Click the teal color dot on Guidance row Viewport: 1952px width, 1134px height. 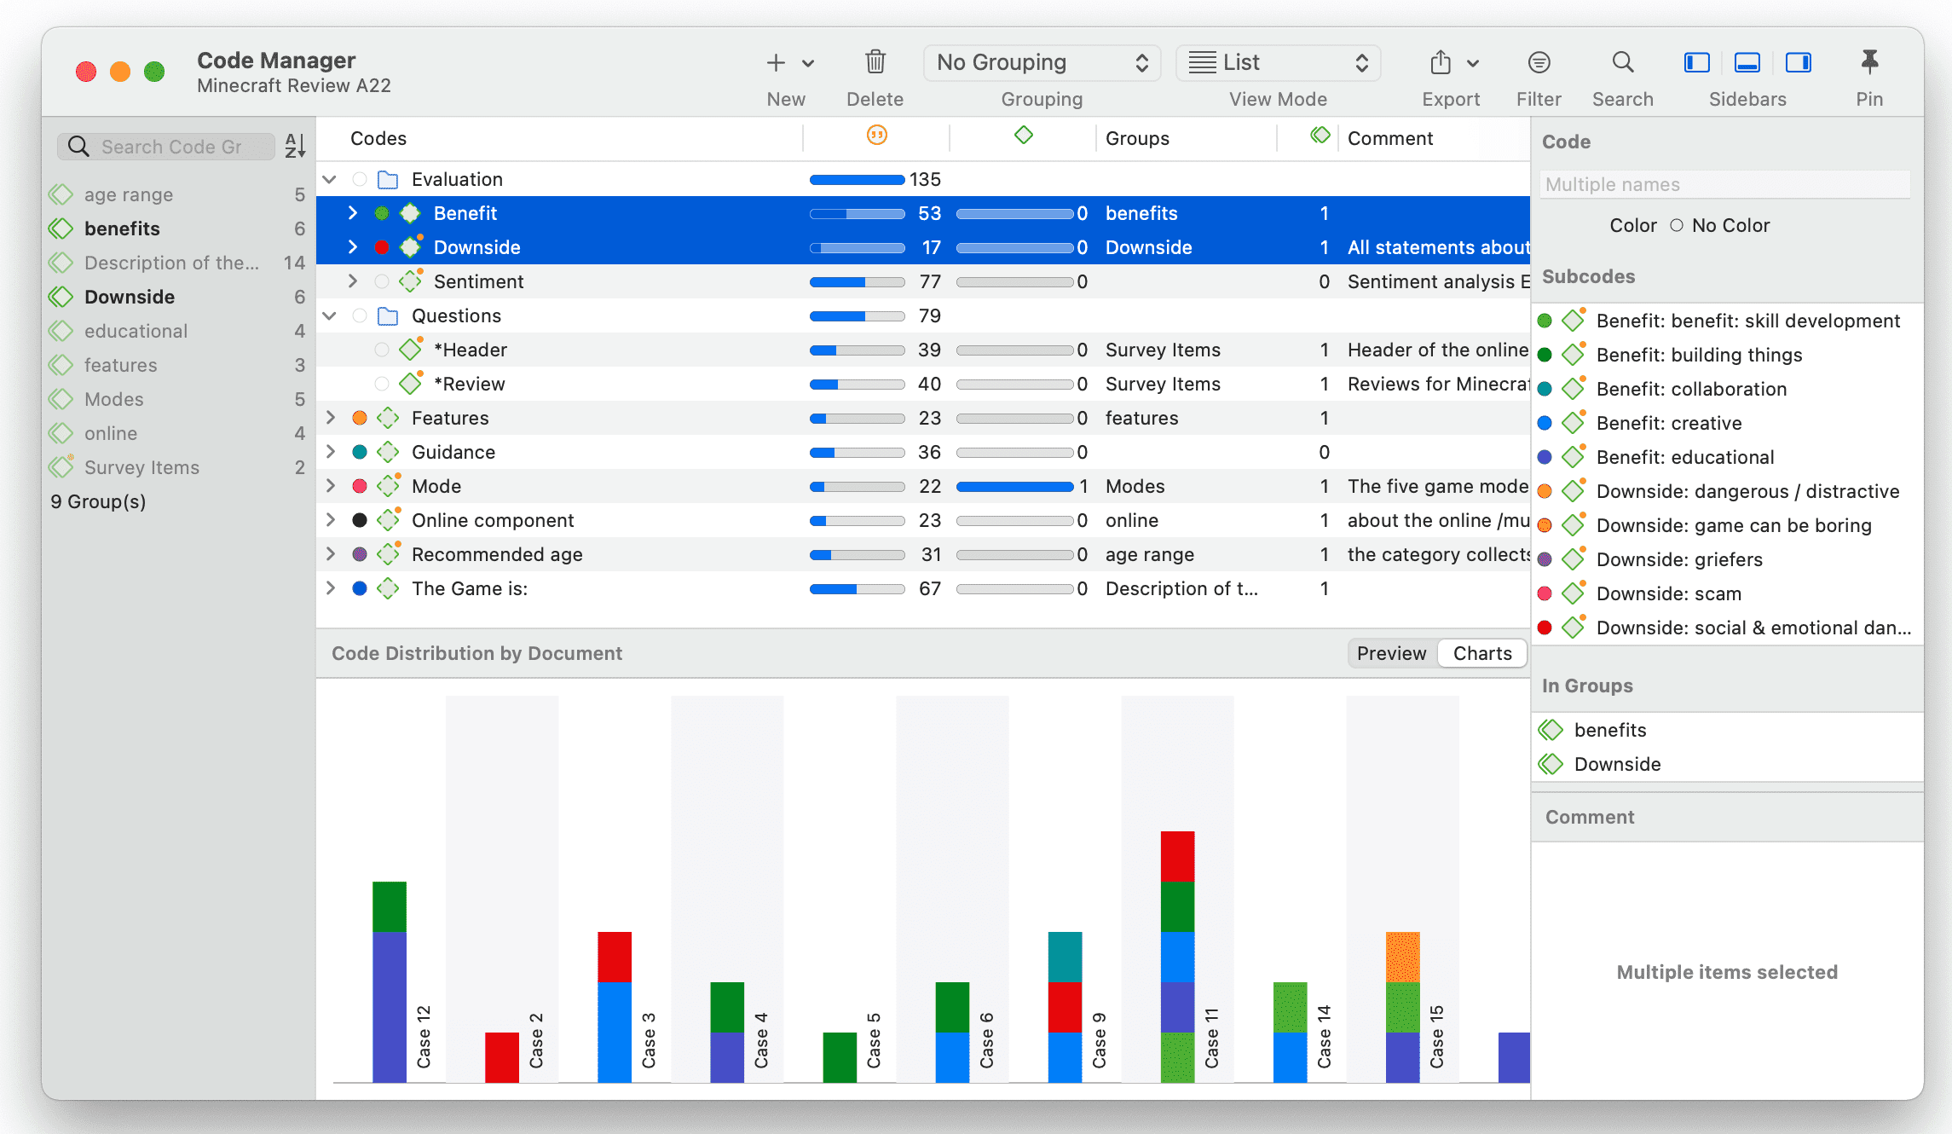coord(360,452)
